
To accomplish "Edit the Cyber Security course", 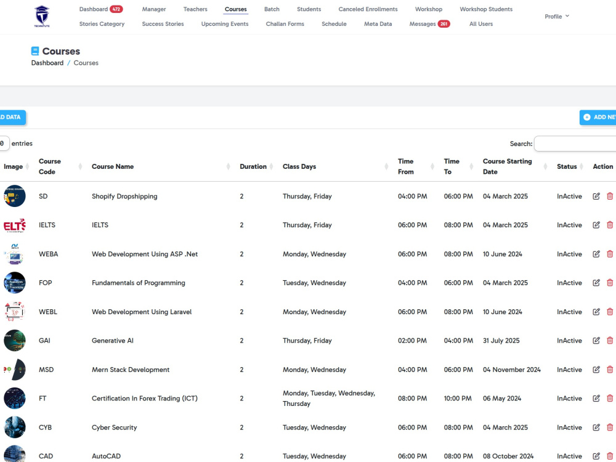I will tap(596, 427).
